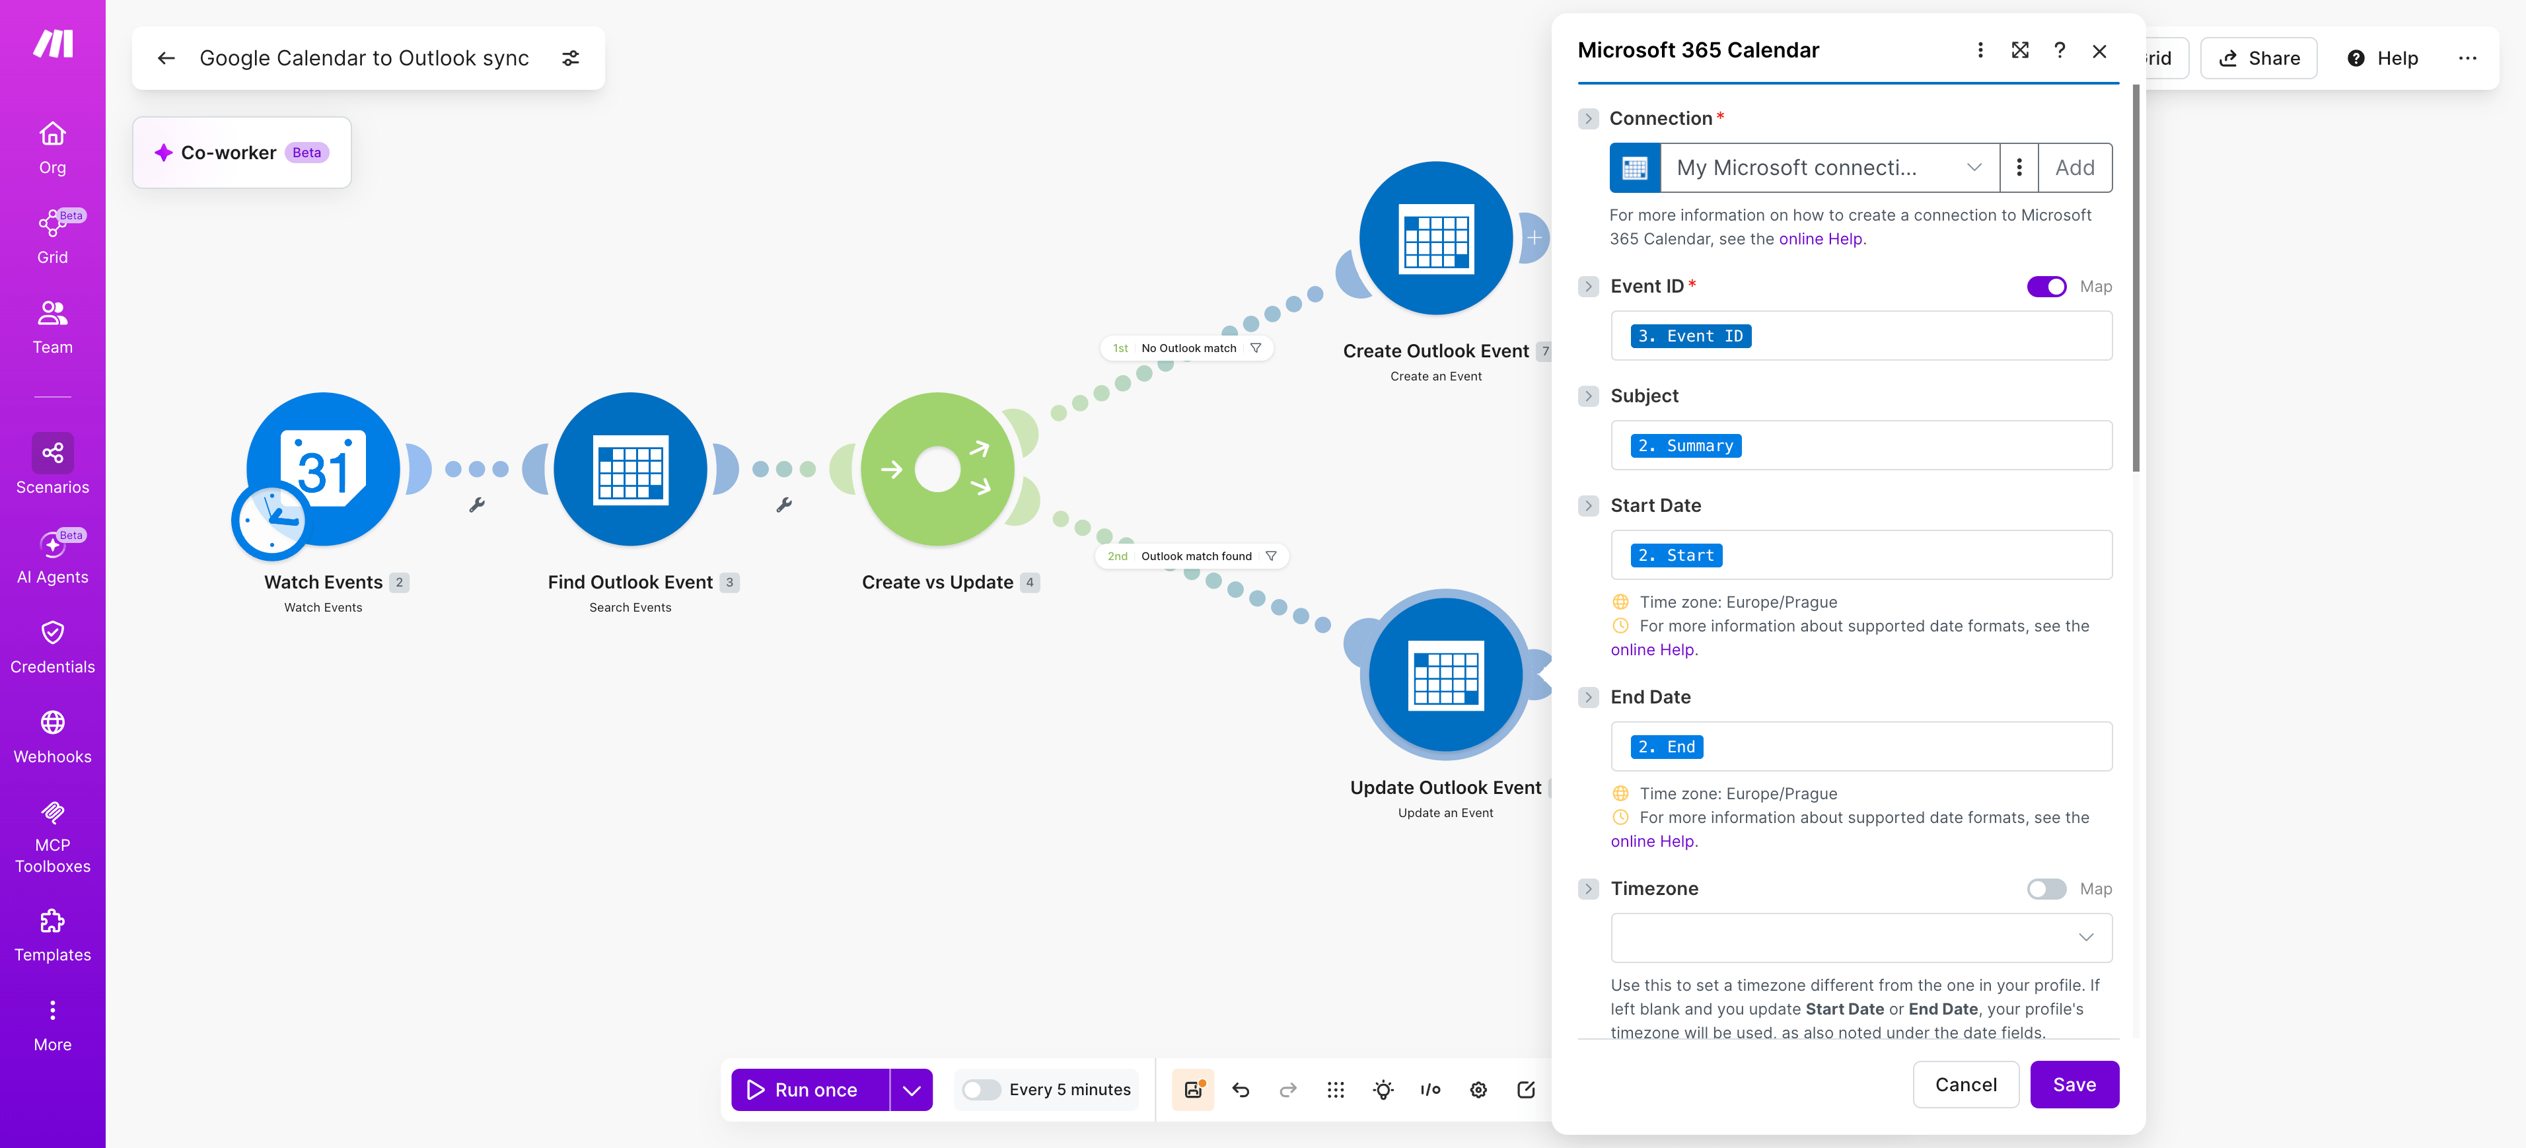2526x1148 pixels.
Task: Open the notes icon in bottom toolbar
Action: coord(1526,1089)
